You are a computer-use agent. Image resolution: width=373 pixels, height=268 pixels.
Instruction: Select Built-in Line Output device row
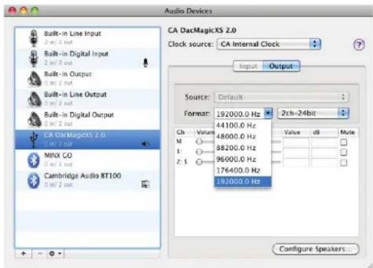pyautogui.click(x=88, y=99)
